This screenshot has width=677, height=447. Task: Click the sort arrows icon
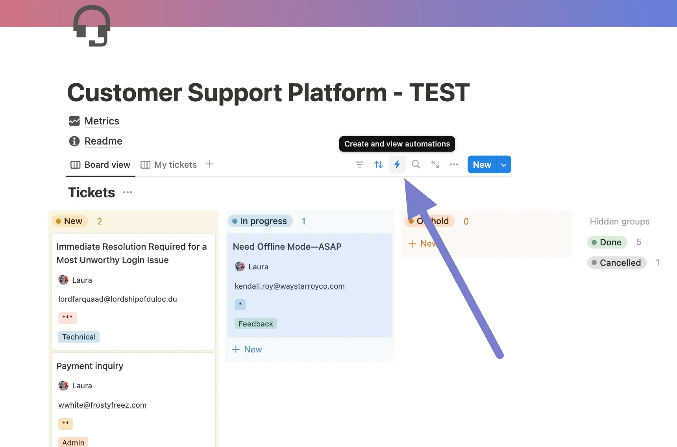click(378, 165)
